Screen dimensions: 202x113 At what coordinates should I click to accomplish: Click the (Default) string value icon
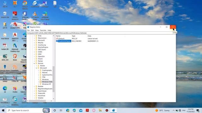point(57,38)
